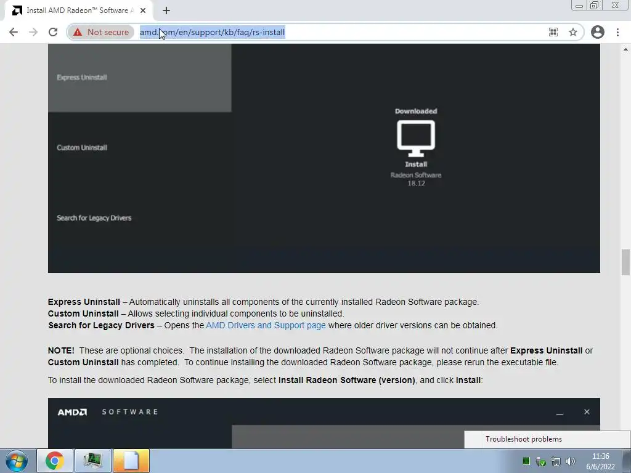Open the Chrome profile avatar
The width and height of the screenshot is (631, 473).
tap(598, 32)
